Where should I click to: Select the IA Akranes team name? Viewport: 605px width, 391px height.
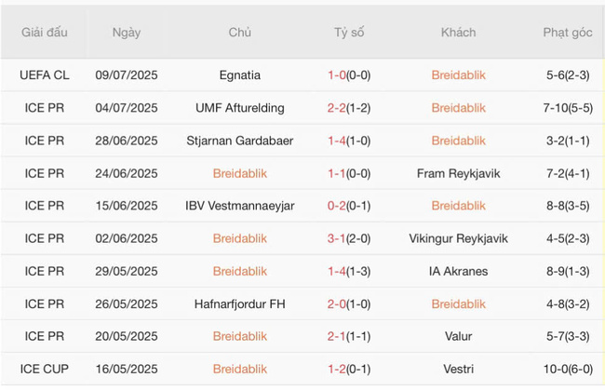pyautogui.click(x=458, y=271)
